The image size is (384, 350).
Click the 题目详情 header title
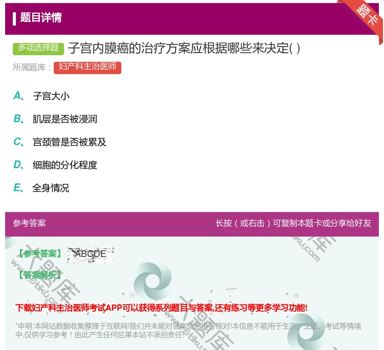pos(41,17)
